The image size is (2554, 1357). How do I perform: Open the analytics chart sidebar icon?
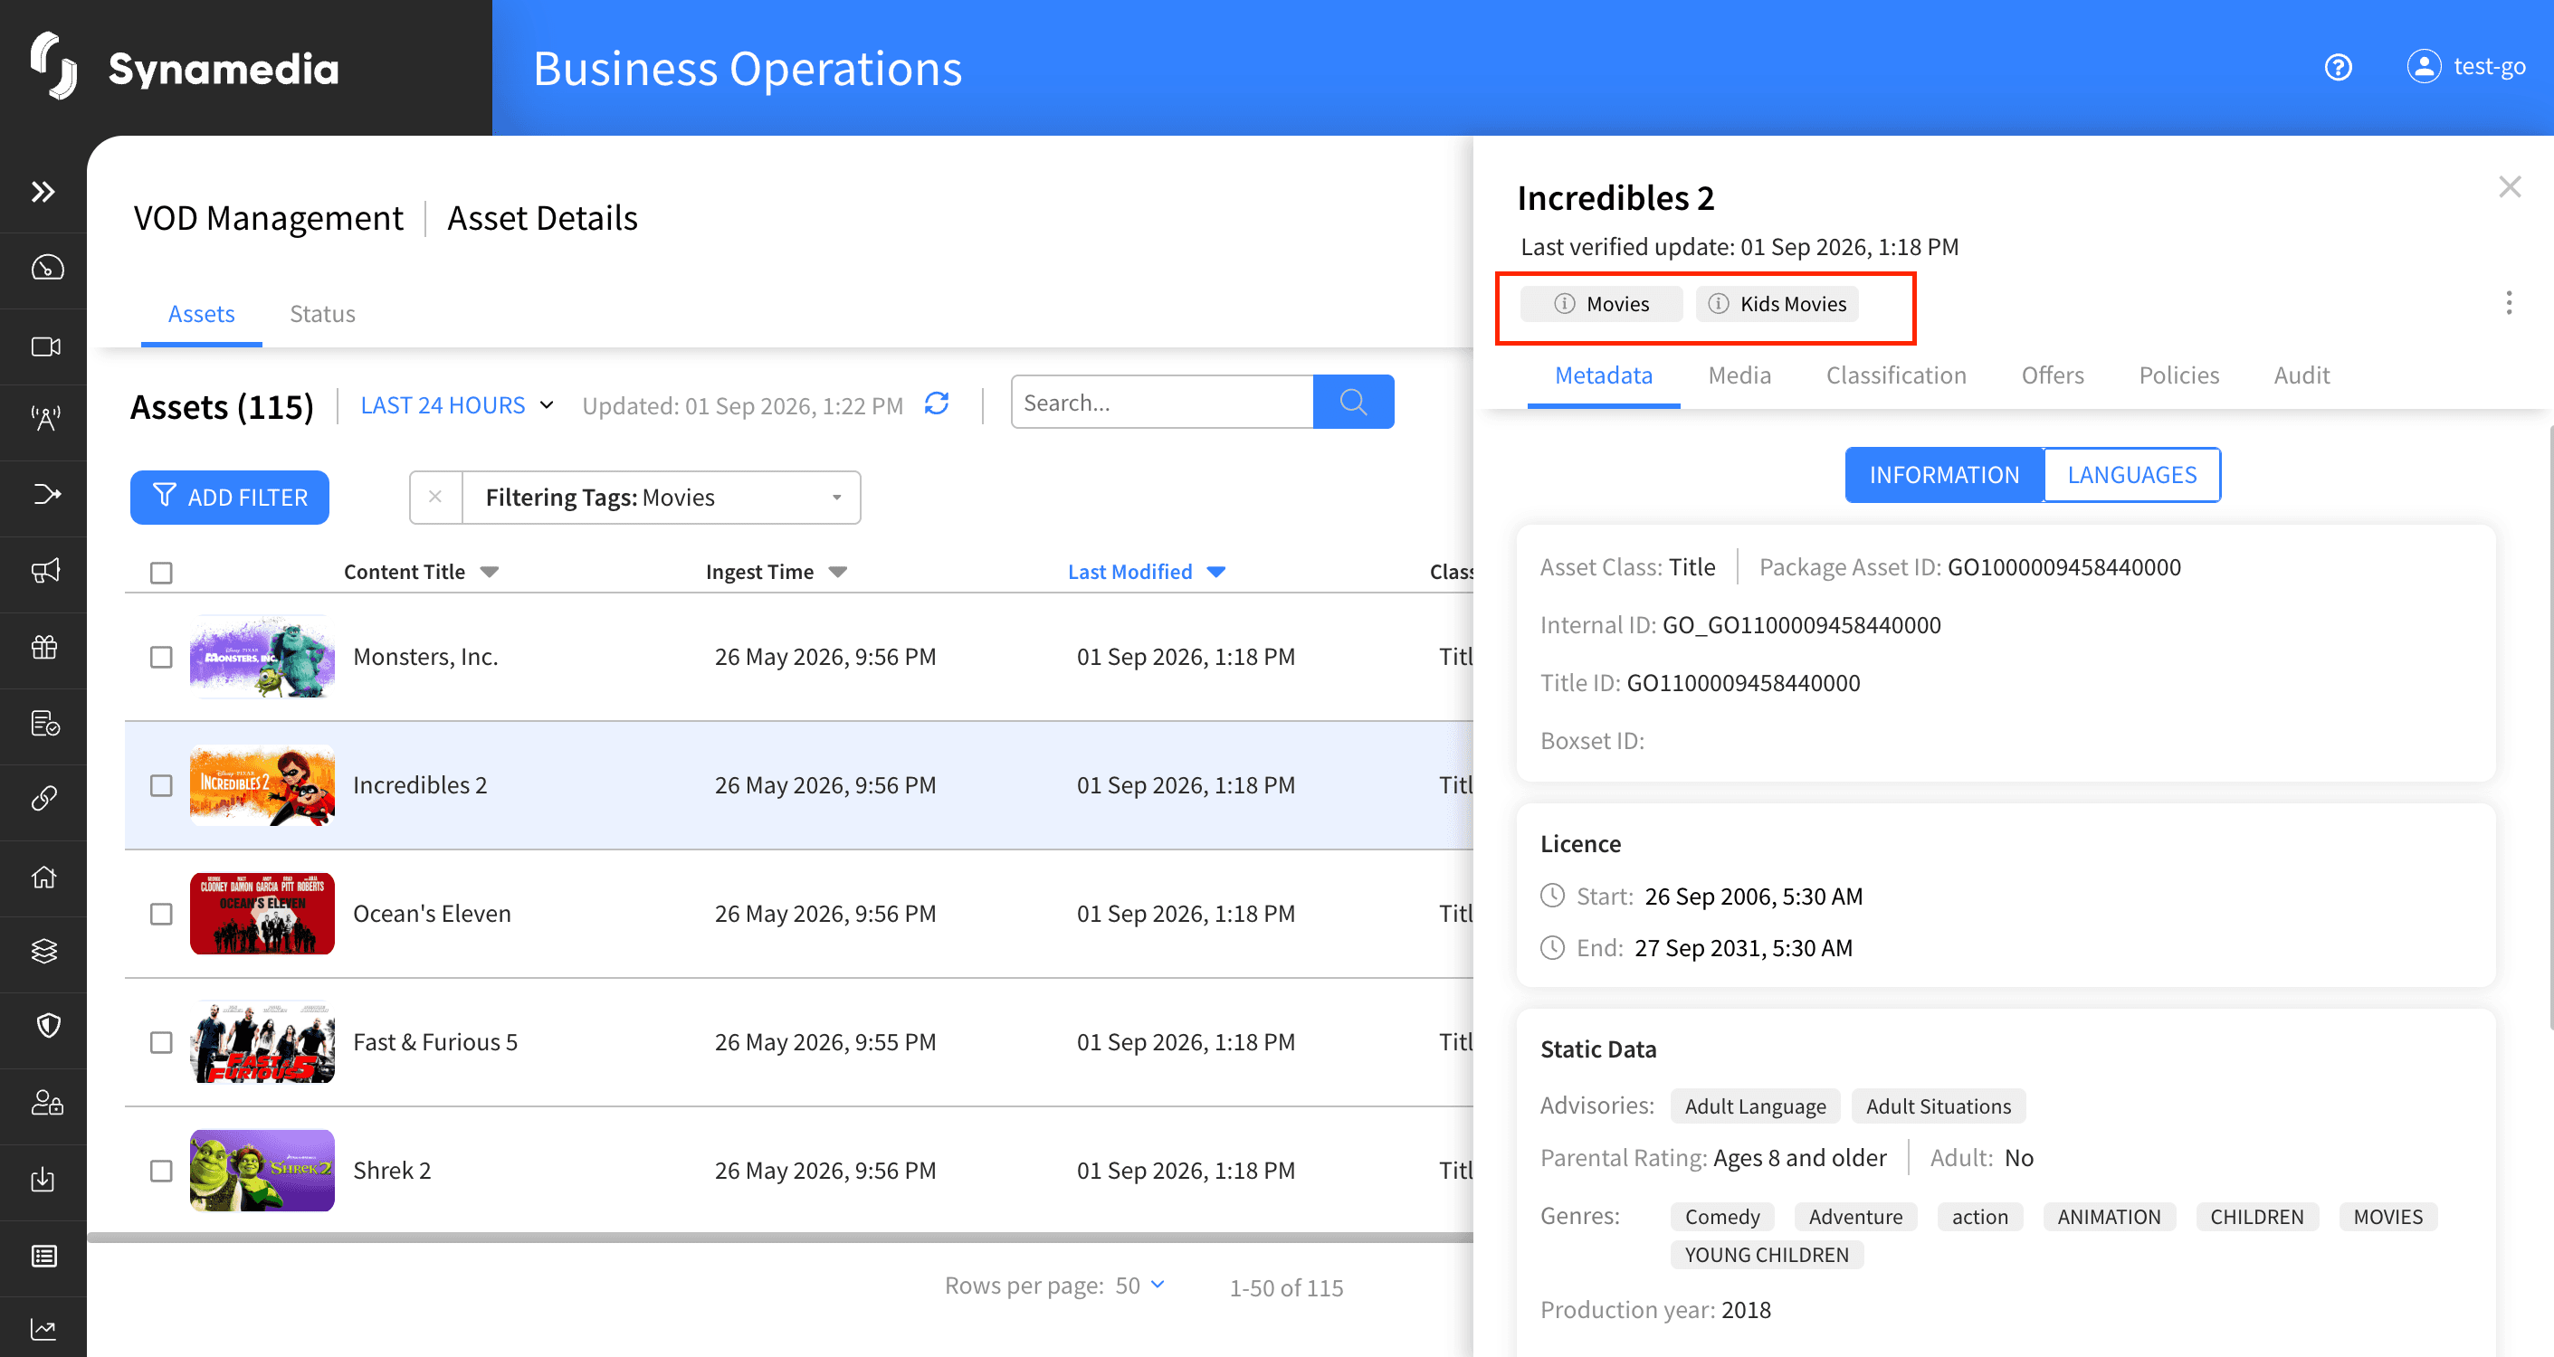tap(43, 1329)
